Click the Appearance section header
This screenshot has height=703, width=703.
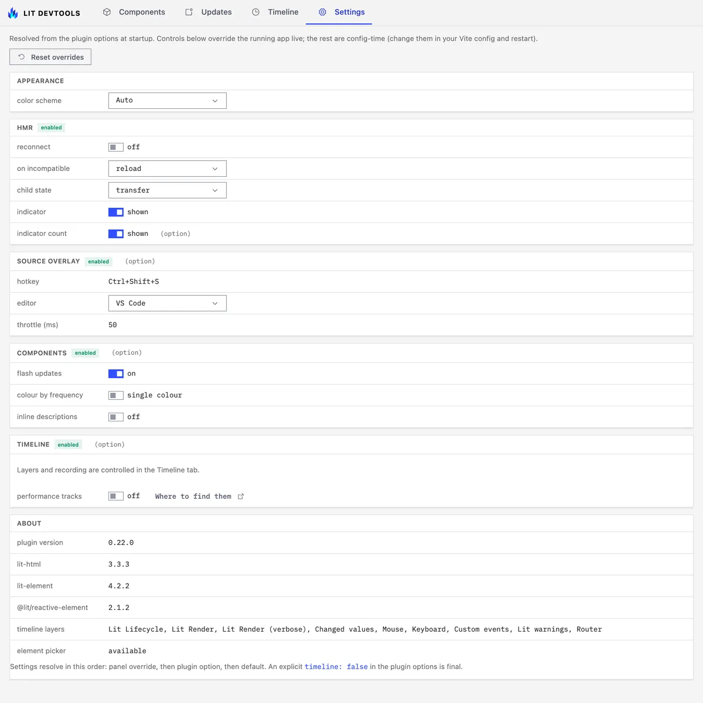(x=40, y=81)
